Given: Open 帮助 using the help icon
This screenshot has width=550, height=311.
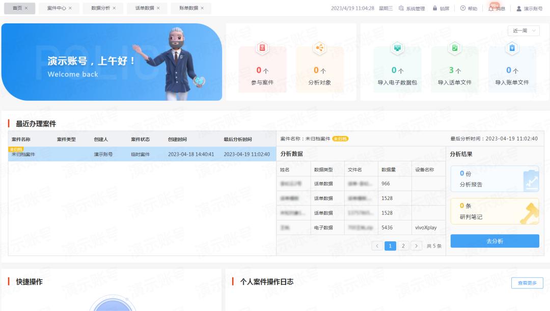Looking at the screenshot, I should coord(462,8).
